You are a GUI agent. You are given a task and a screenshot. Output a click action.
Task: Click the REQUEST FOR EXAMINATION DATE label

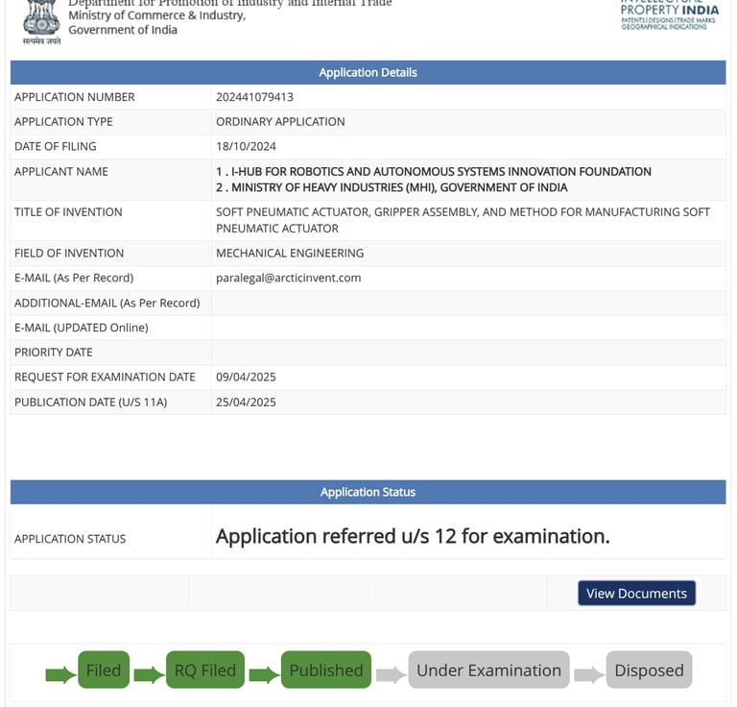point(105,377)
